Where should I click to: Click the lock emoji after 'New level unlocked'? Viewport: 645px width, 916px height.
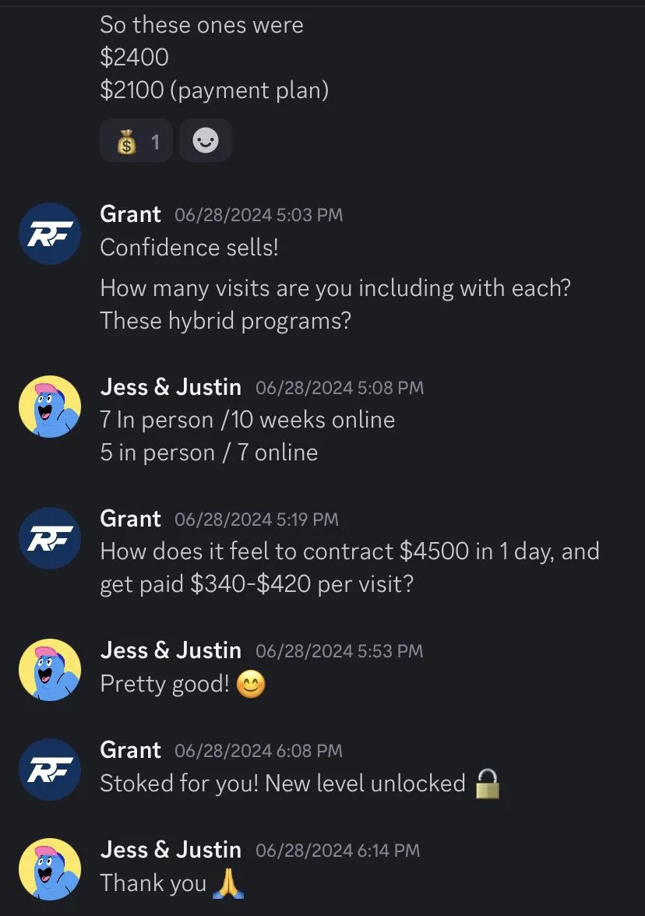point(488,784)
